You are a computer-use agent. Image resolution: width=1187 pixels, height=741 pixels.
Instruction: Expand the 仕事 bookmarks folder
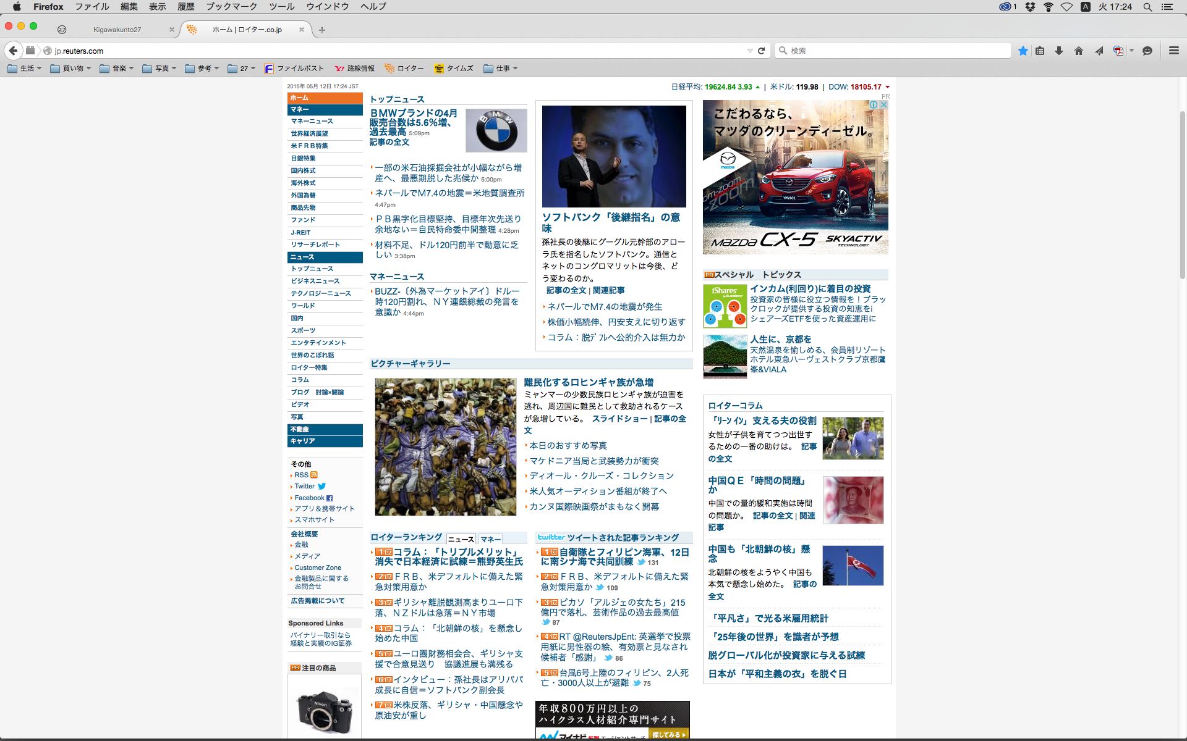501,69
